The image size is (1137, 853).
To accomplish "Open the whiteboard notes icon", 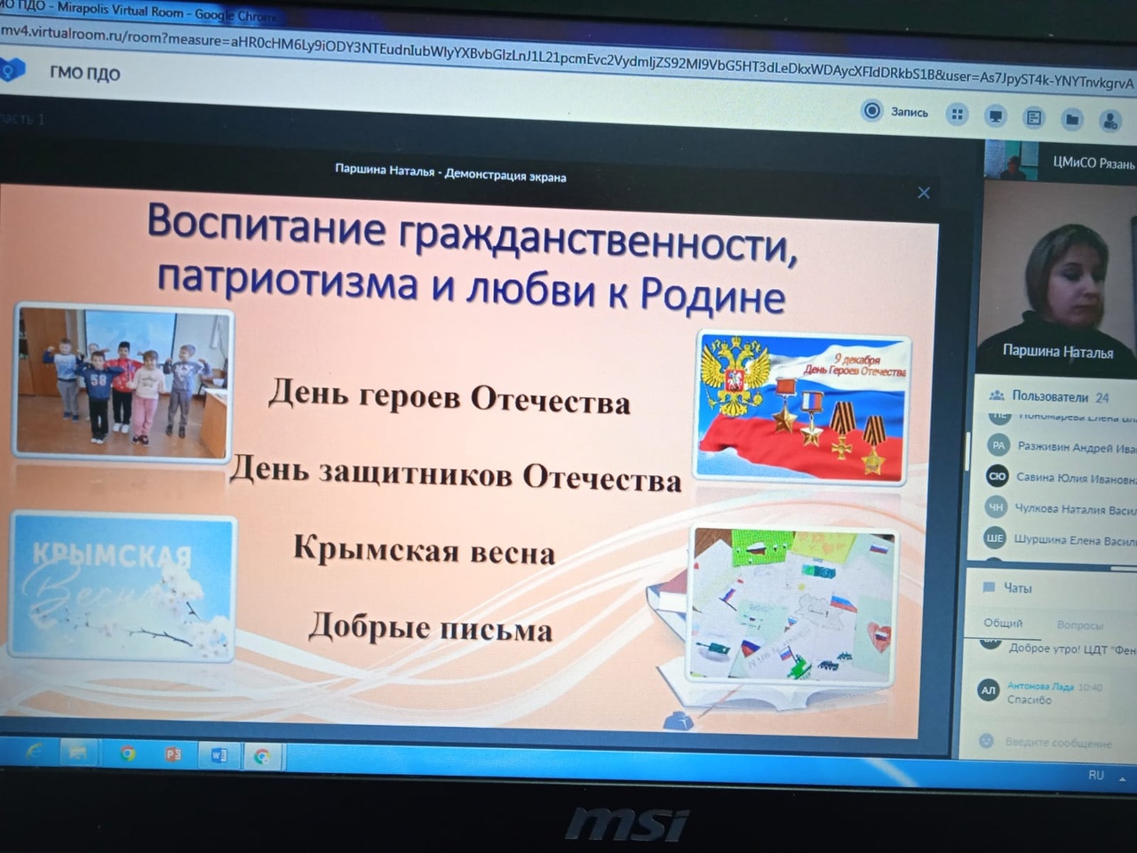I will [1034, 117].
